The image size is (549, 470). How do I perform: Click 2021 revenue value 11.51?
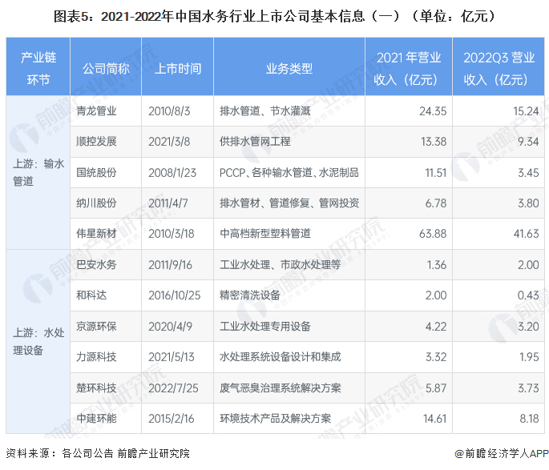(435, 172)
